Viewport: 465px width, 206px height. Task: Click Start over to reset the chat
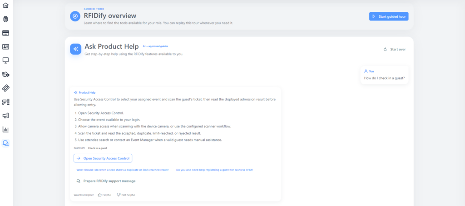click(x=395, y=49)
